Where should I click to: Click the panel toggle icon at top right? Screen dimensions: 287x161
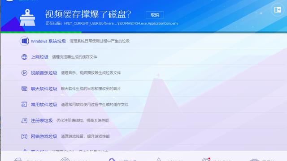pos(278,10)
